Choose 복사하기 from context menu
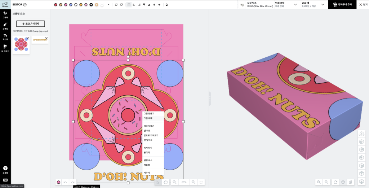369x188 pixels. coord(153,148)
